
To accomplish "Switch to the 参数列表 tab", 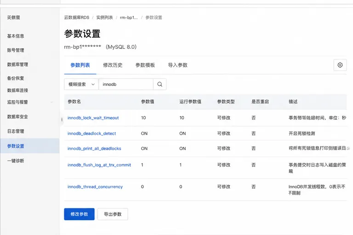I will 80,65.
